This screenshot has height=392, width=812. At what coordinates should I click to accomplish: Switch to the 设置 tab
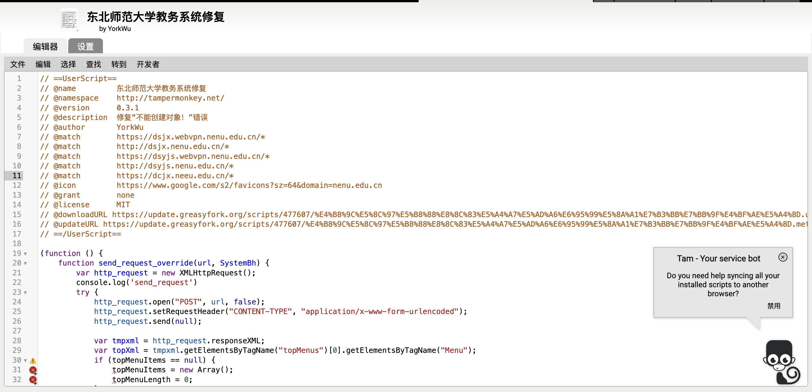pyautogui.click(x=85, y=46)
